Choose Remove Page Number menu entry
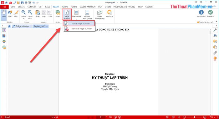This screenshot has height=119, width=219. (79, 29)
